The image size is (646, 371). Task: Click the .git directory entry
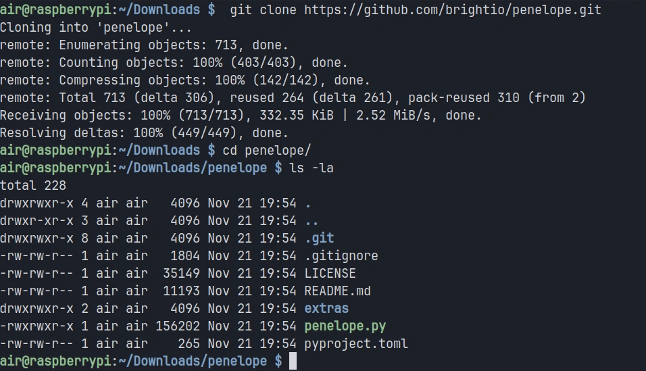319,238
